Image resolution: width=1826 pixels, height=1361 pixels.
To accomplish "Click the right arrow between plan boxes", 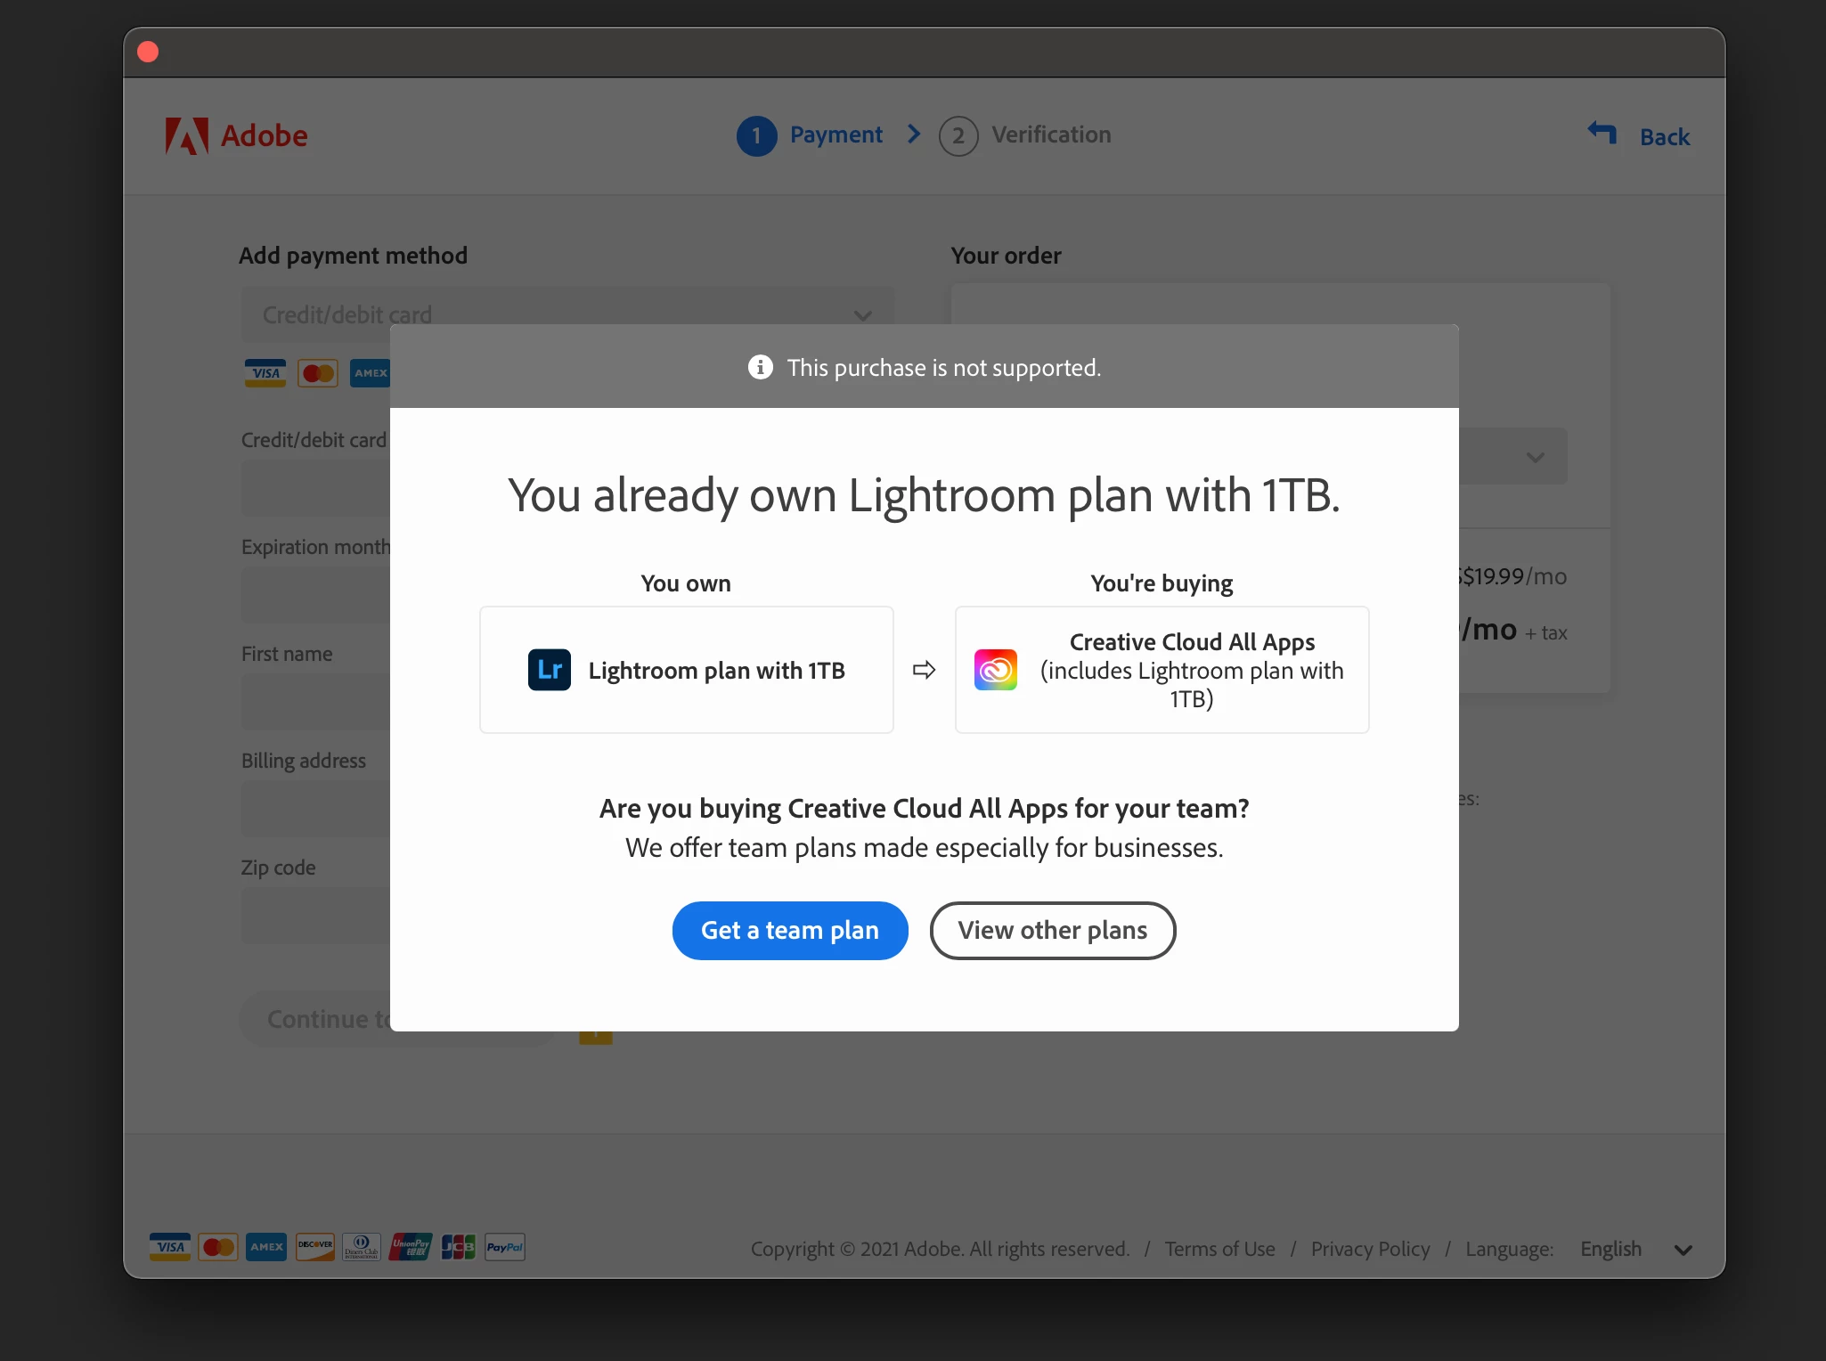I will 924,670.
